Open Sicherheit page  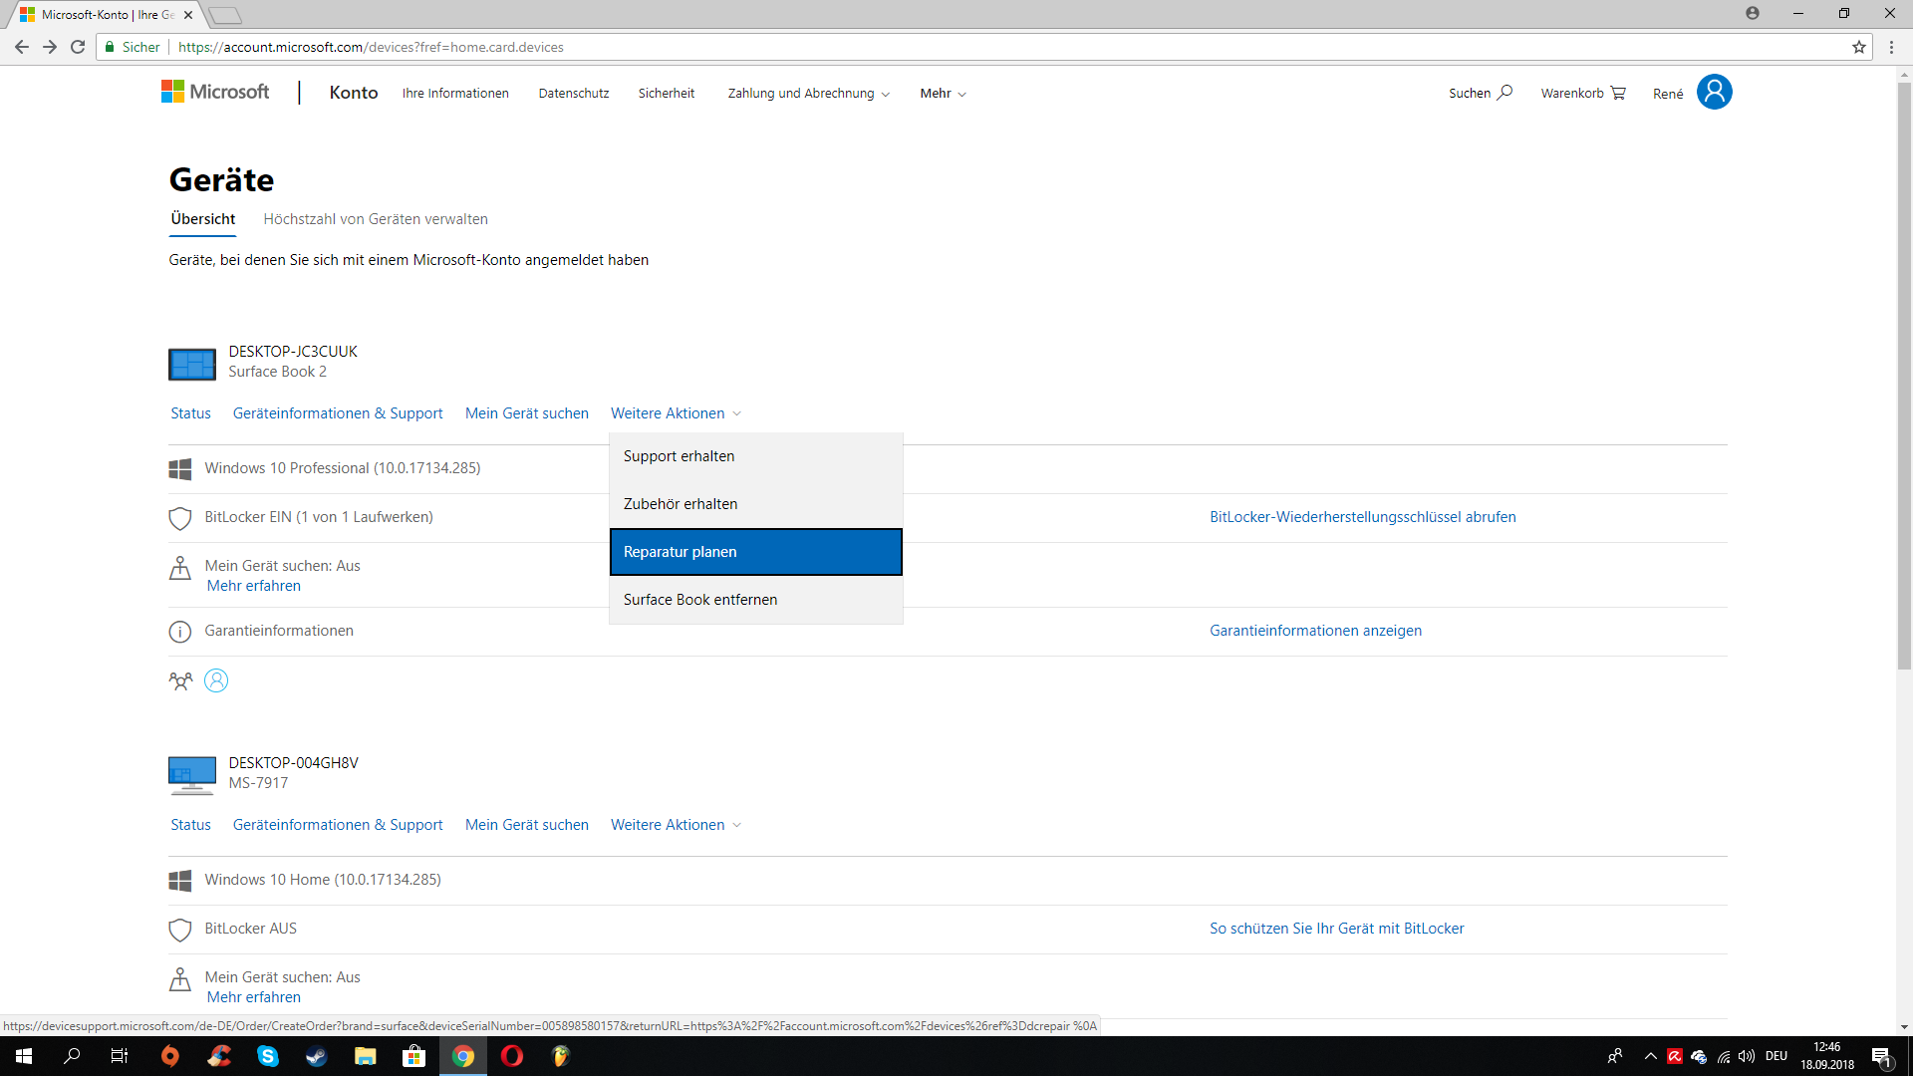pos(667,94)
